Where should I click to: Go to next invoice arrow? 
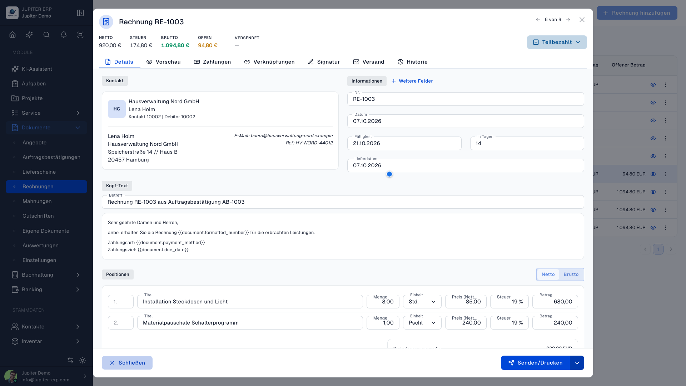(x=568, y=20)
